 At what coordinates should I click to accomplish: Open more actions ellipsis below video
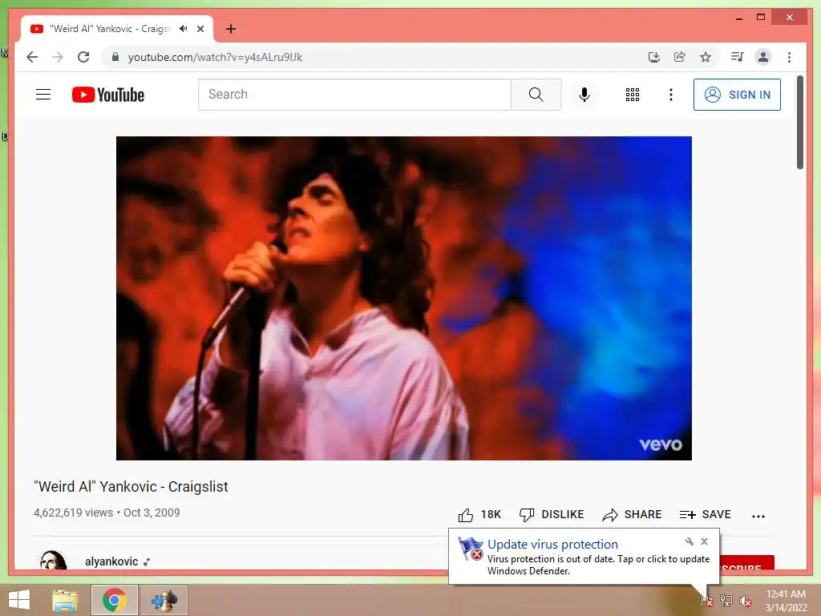[758, 517]
